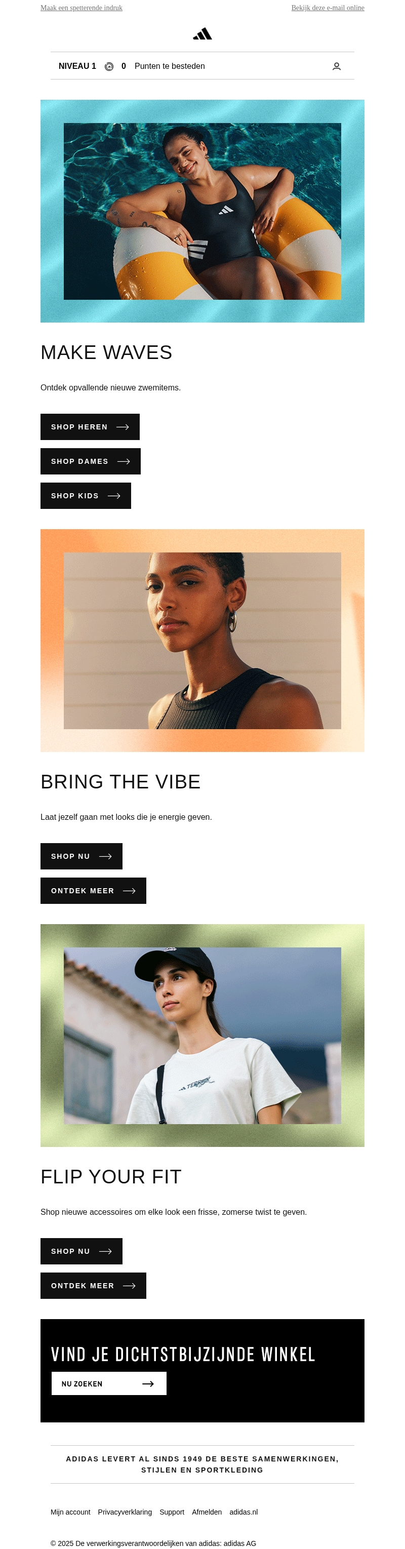This screenshot has width=405, height=1549.
Task: Select the Shop Kids button
Action: point(86,495)
